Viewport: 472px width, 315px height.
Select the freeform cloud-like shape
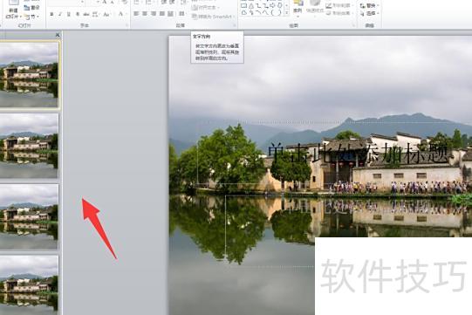pyautogui.click(x=243, y=12)
